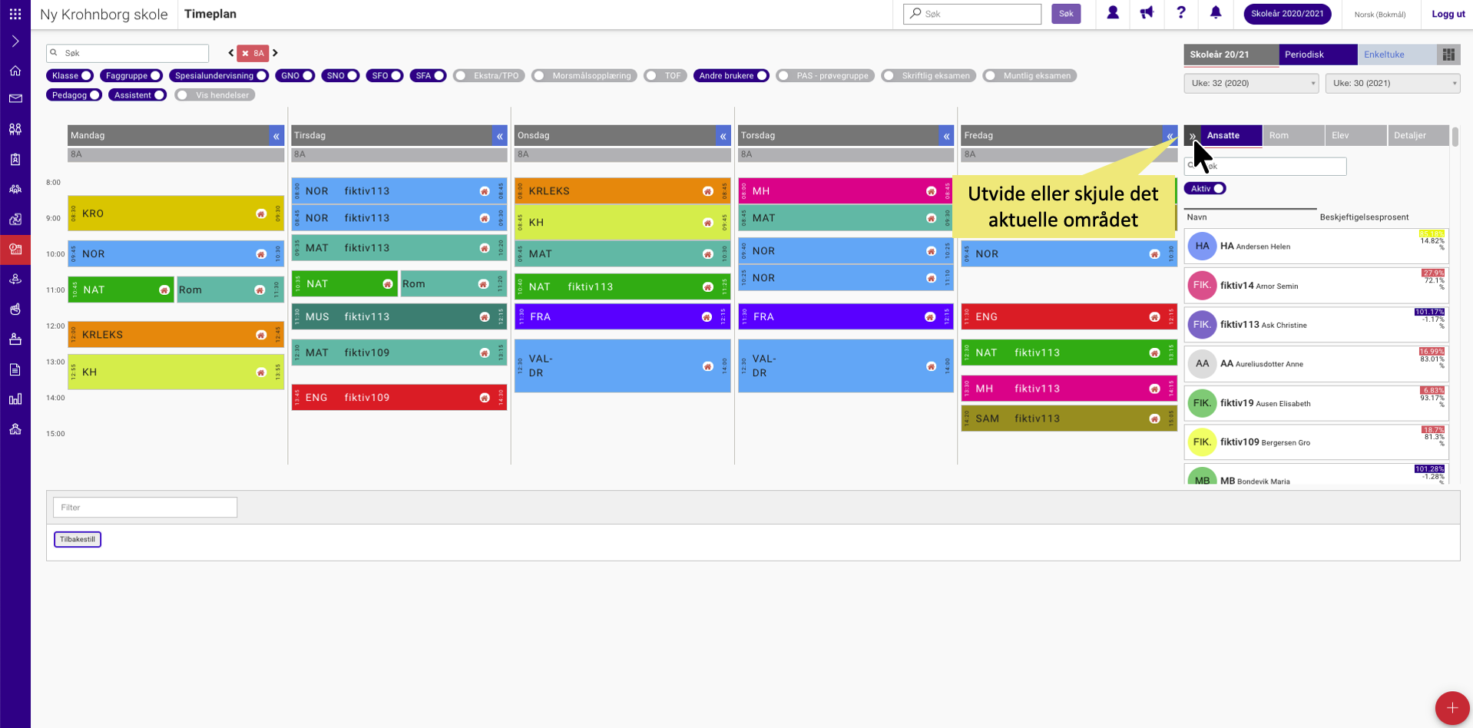Toggle the Aktiv staff filter
Image resolution: width=1473 pixels, height=728 pixels.
coord(1205,188)
